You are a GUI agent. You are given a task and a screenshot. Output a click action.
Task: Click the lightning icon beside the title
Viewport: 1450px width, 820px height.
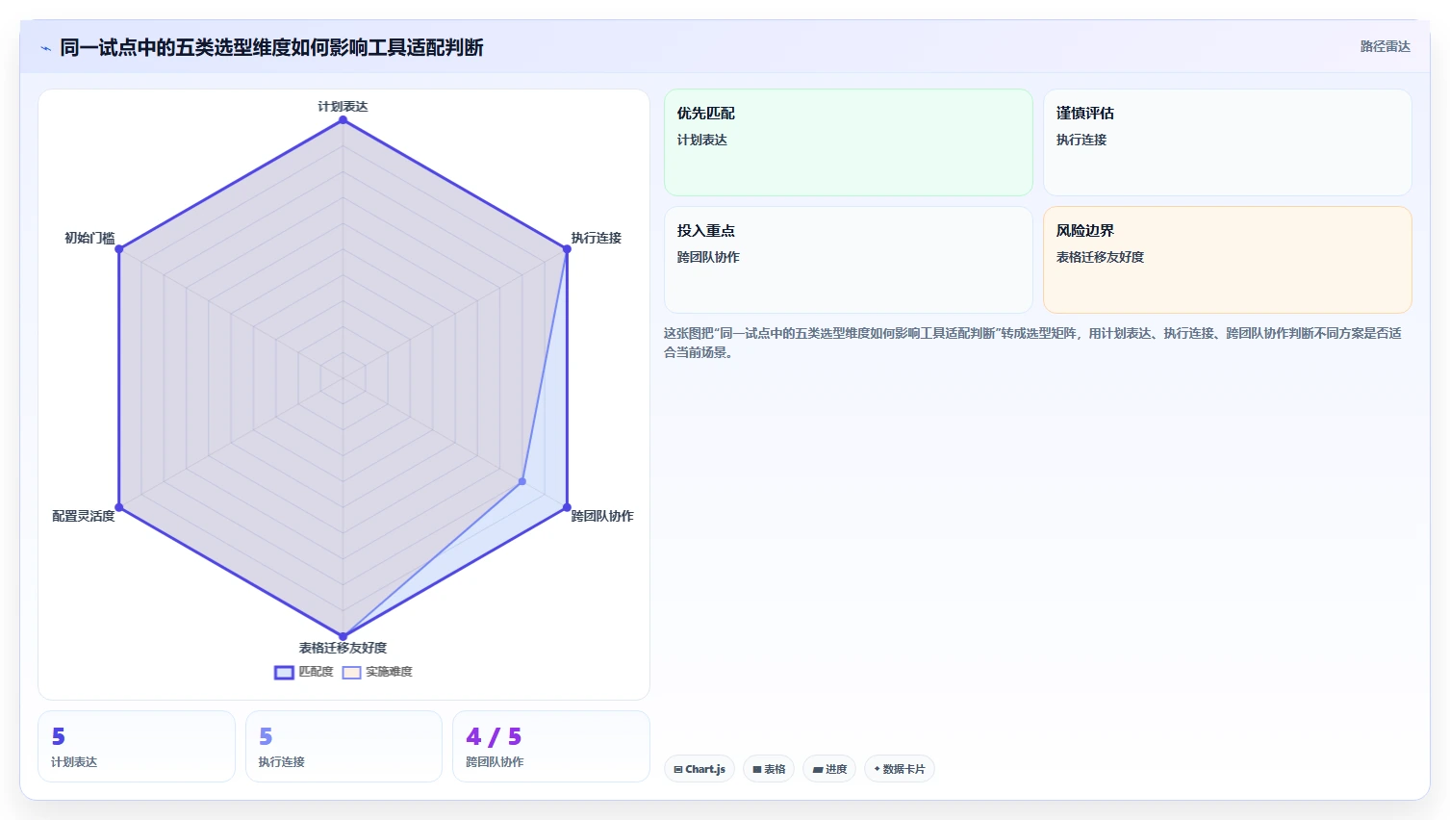[45, 48]
